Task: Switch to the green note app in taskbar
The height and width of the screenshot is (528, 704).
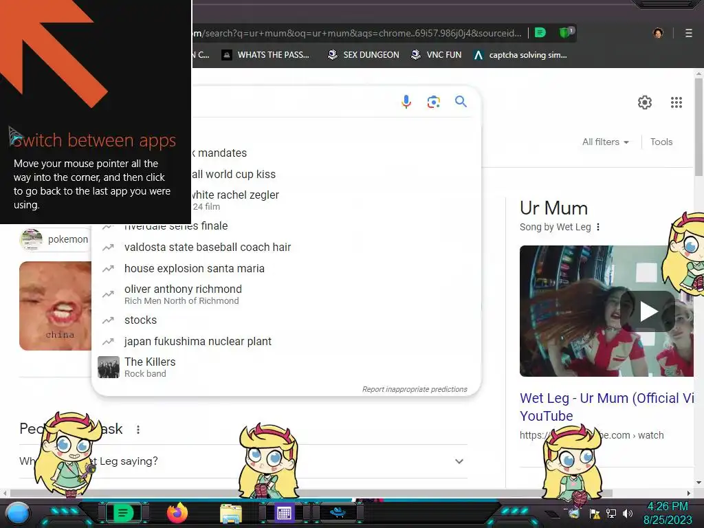Action: 123,513
